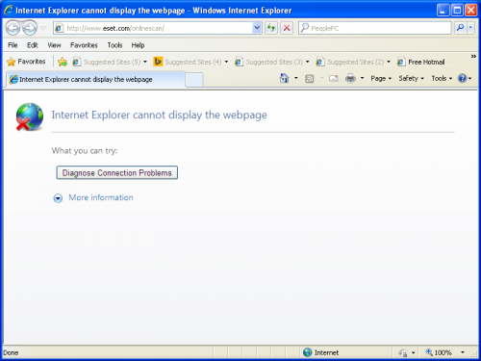481x361 pixels.
Task: Open the search provider dropdown arrow
Action: [470, 28]
